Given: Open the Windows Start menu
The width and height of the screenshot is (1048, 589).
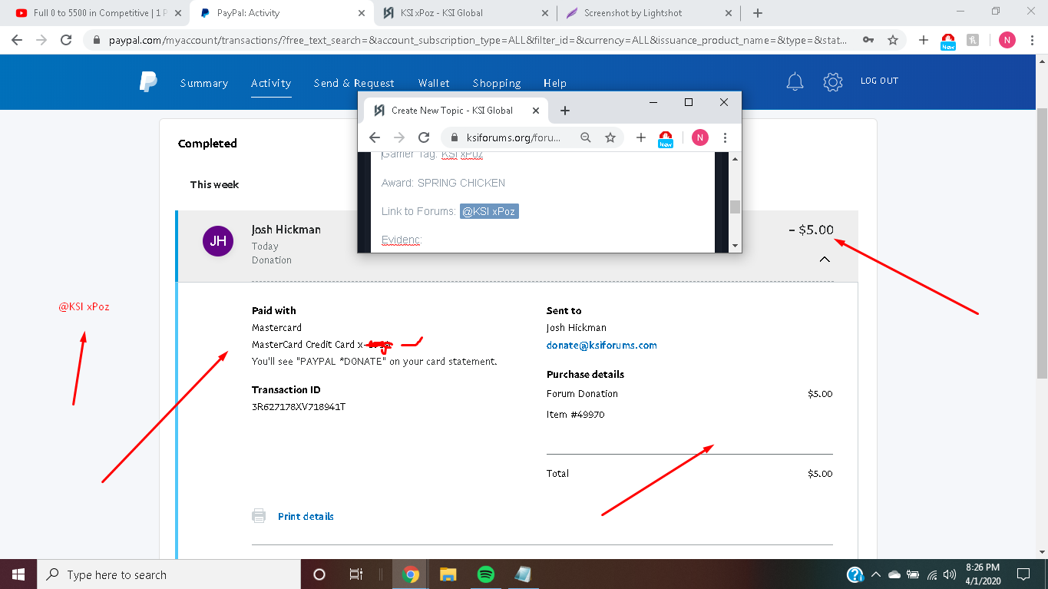Looking at the screenshot, I should pos(18,574).
